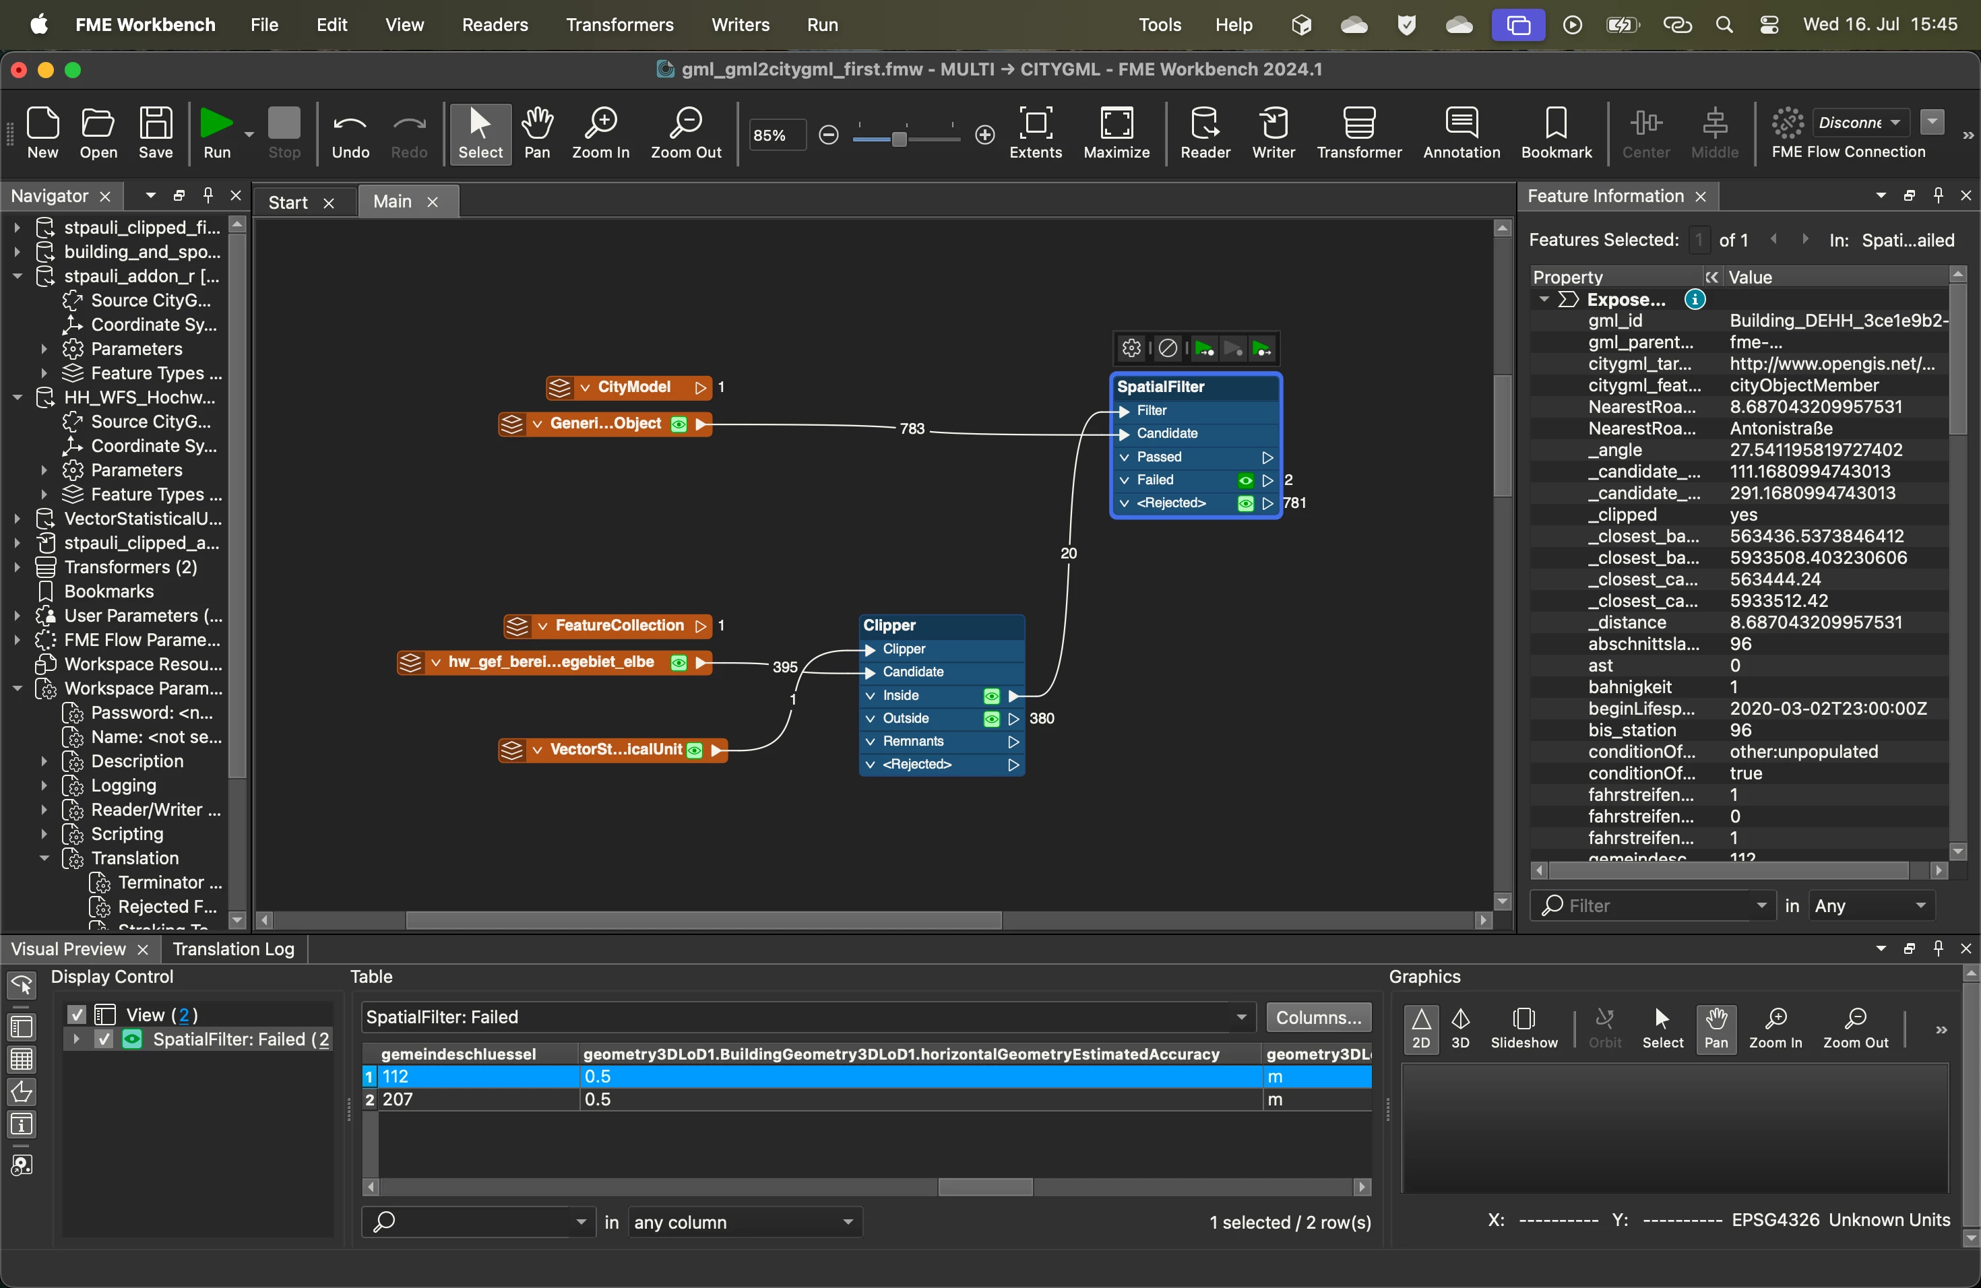Toggle eye icon on hw_gef_berei...egebiet_elbe feature type
The image size is (1981, 1288).
click(x=679, y=662)
